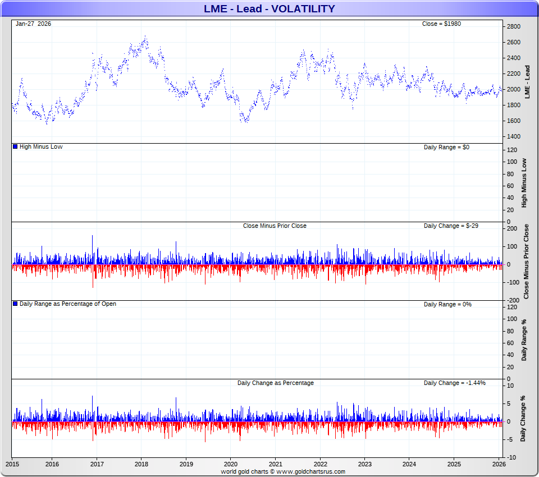Click the 2023 year label on time axis
Screen dimensions: 539x477
click(365, 464)
